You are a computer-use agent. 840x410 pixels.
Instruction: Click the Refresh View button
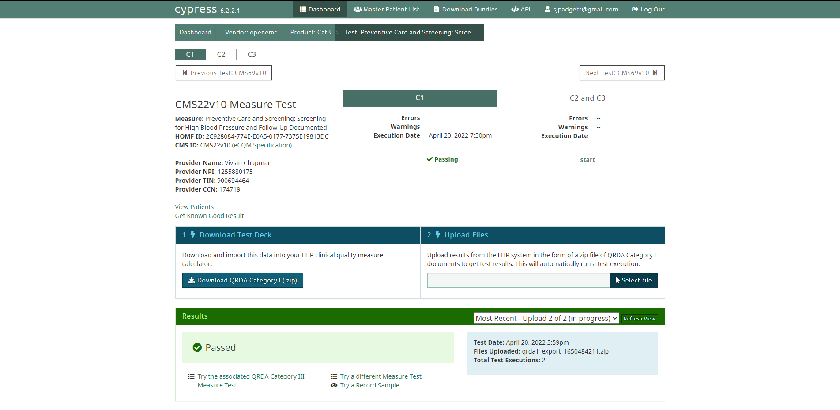pos(639,318)
